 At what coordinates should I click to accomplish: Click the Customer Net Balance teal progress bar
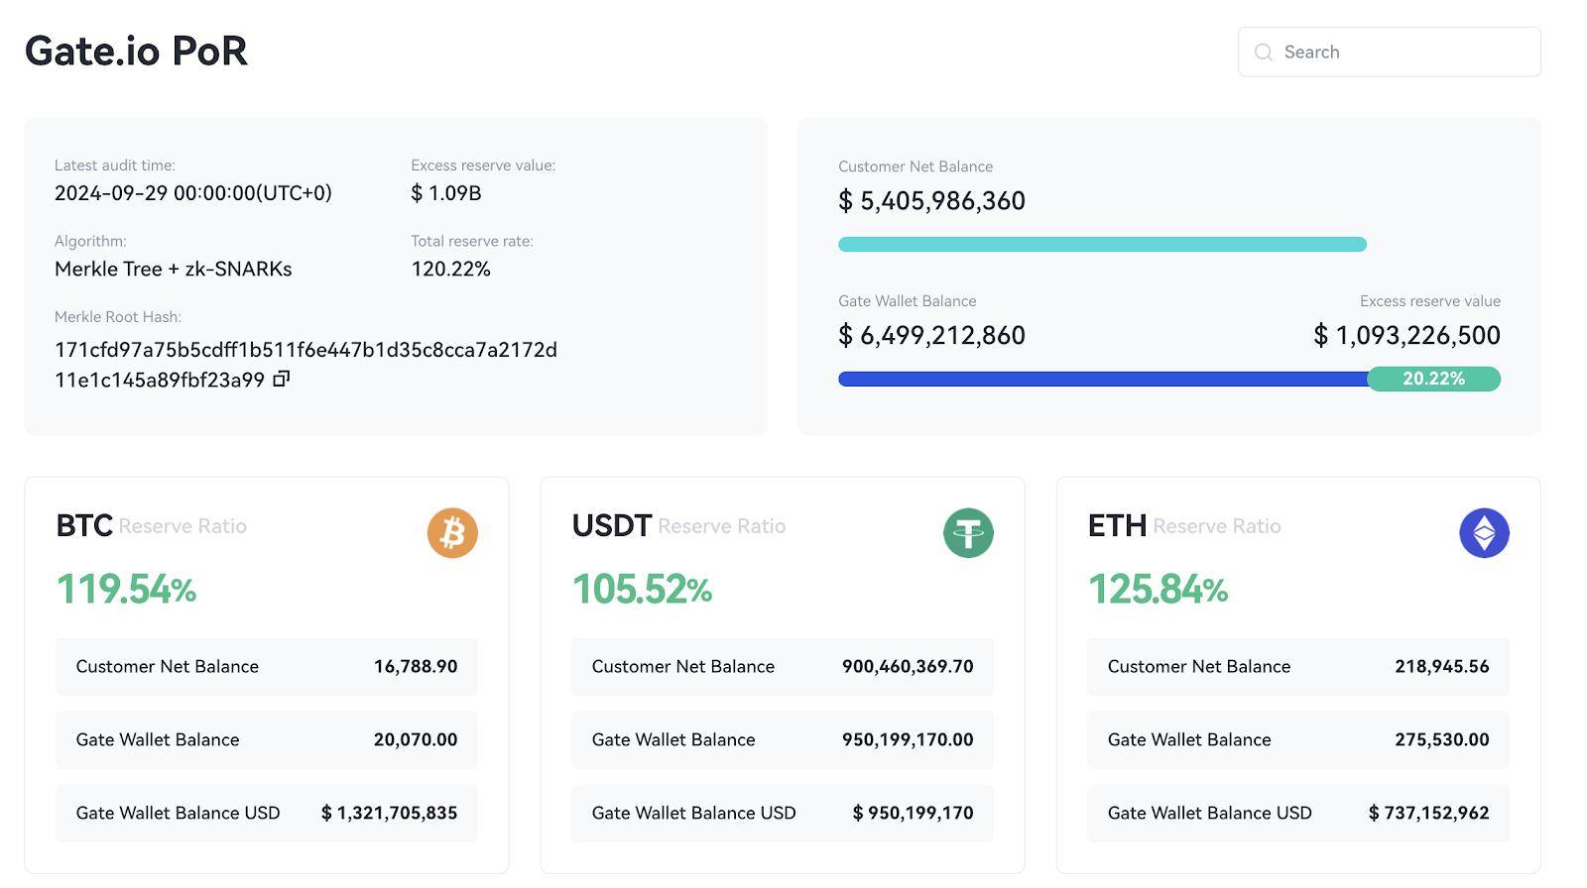tap(1102, 244)
